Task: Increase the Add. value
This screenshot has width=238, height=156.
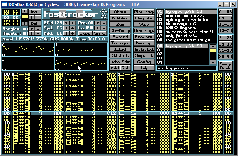Action: pos(66,33)
